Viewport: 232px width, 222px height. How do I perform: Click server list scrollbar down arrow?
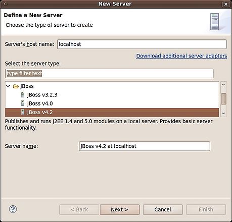tap(223, 114)
